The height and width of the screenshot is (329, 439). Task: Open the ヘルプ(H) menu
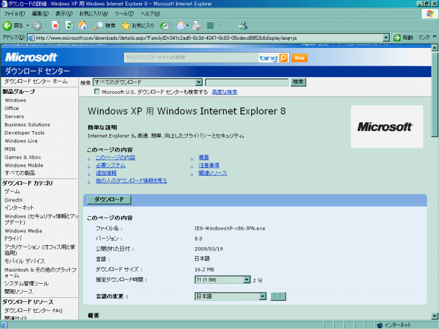[151, 14]
